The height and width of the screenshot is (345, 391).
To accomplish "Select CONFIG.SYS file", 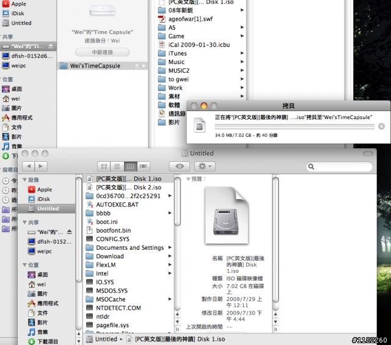I will point(112,239).
